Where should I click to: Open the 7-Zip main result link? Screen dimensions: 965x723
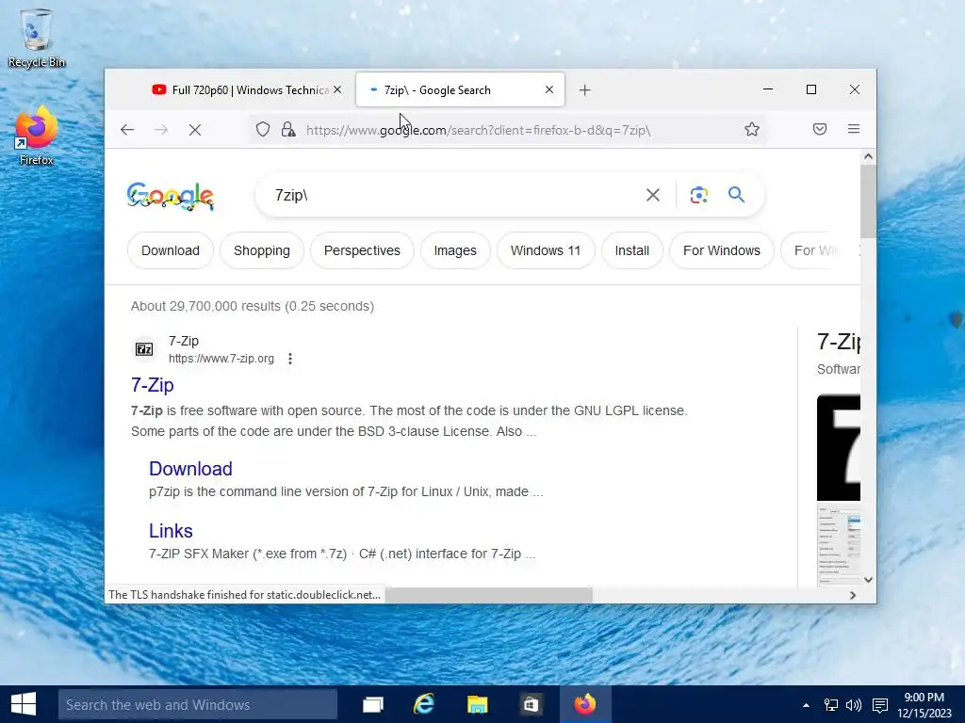tap(152, 385)
